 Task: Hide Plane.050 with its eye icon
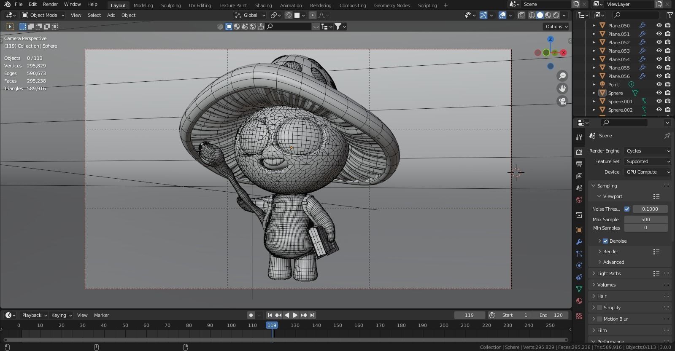pyautogui.click(x=659, y=26)
